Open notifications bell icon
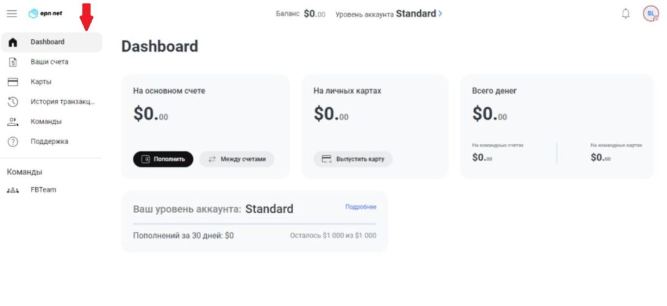Image resolution: width=667 pixels, height=306 pixels. point(626,13)
